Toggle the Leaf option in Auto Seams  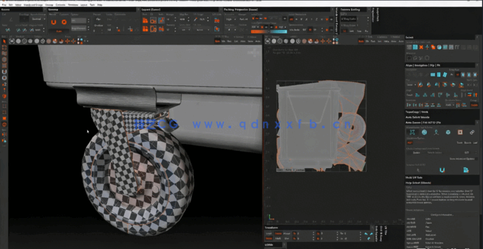(x=475, y=143)
